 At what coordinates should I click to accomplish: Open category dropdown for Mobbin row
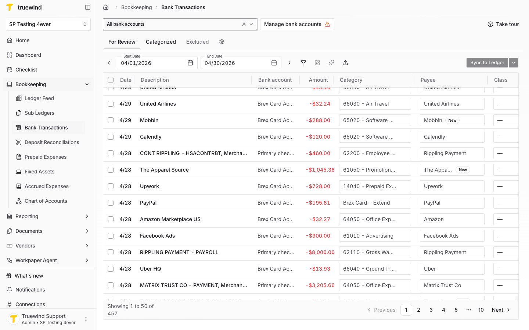click(x=375, y=120)
